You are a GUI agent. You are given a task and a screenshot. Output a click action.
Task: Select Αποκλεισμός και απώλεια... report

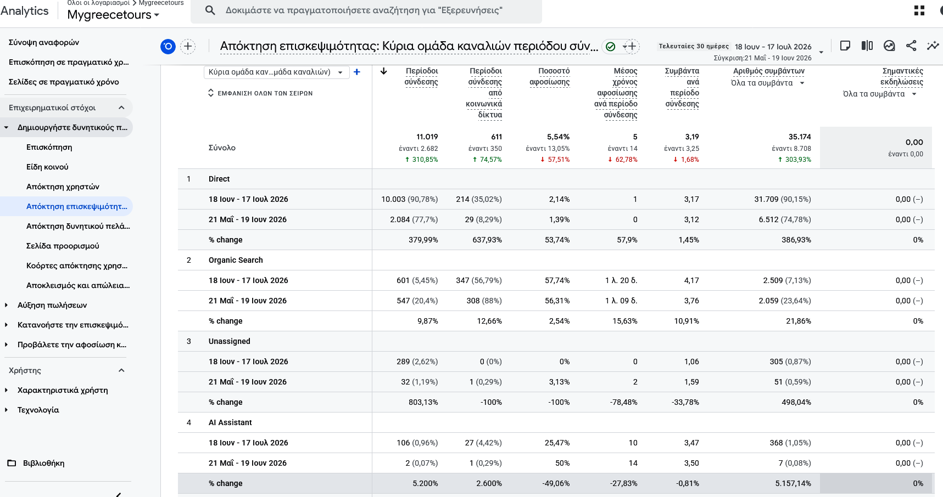[x=78, y=285]
